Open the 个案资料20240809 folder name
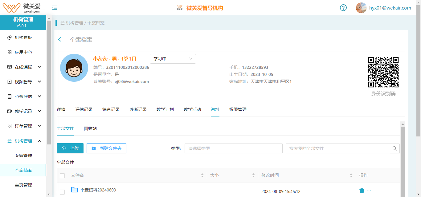Screen dimensions: 421x197 [x=98, y=190]
